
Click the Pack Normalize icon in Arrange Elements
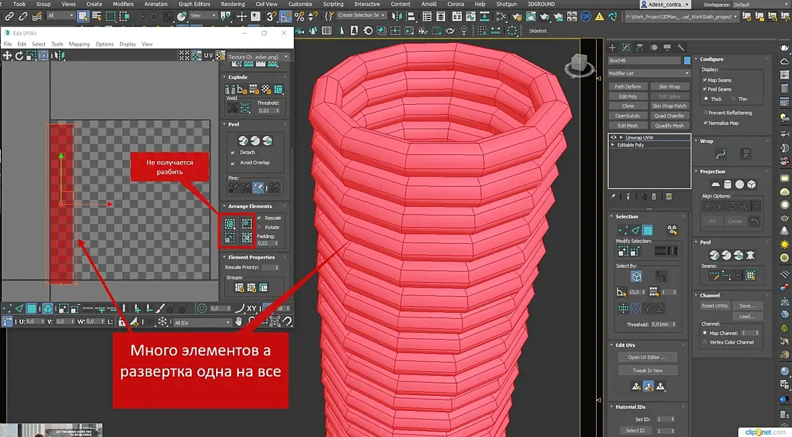(246, 224)
